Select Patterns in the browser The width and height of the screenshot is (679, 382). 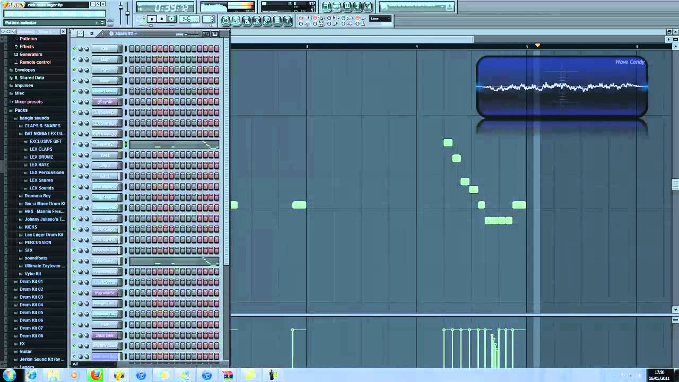click(x=28, y=39)
